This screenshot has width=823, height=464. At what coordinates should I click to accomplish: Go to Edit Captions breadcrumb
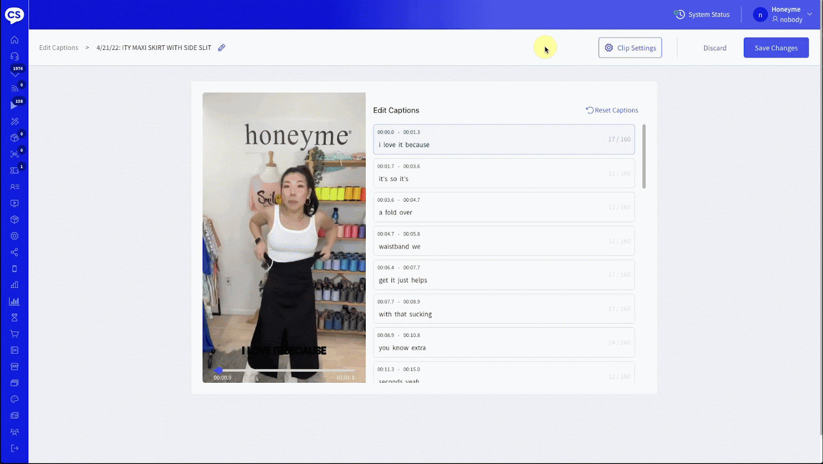59,48
